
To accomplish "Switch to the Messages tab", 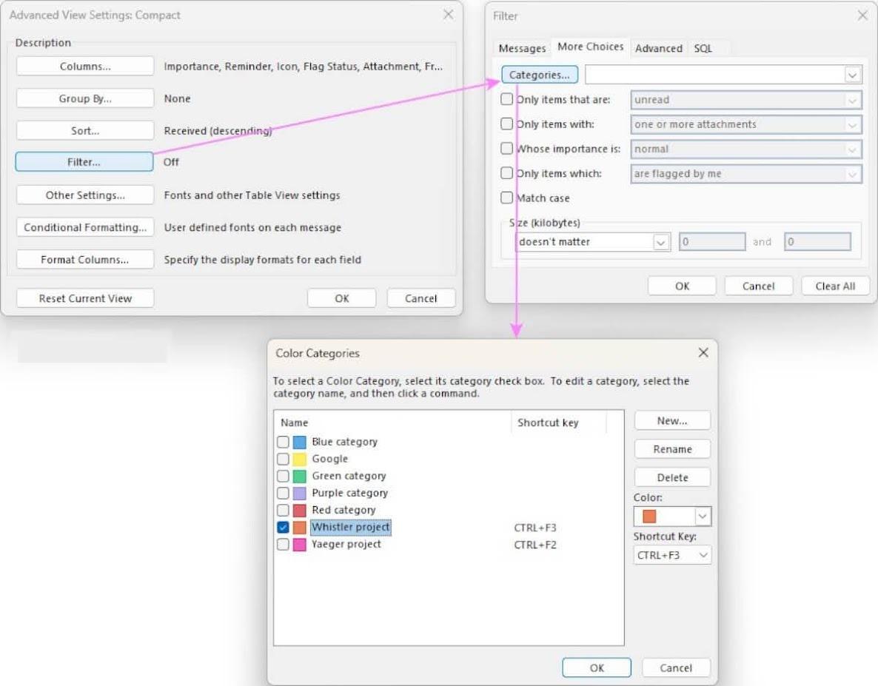I will coord(522,48).
